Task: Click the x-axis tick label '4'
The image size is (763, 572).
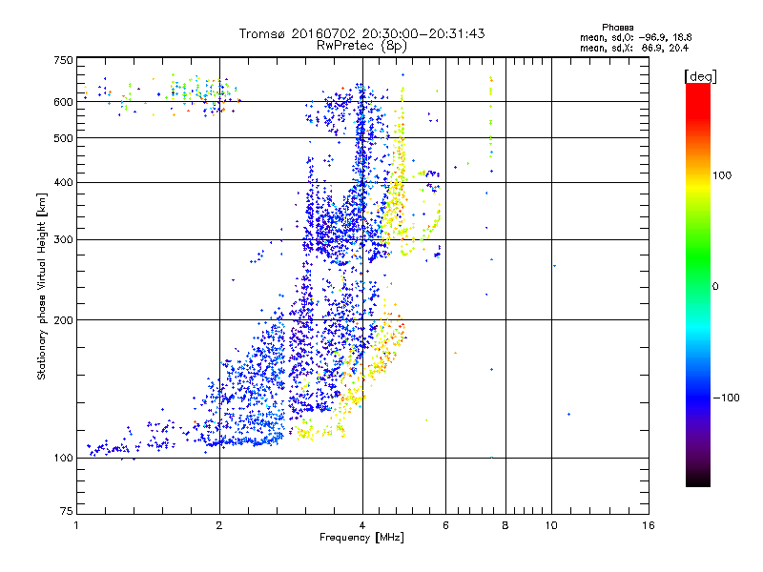Action: [362, 525]
